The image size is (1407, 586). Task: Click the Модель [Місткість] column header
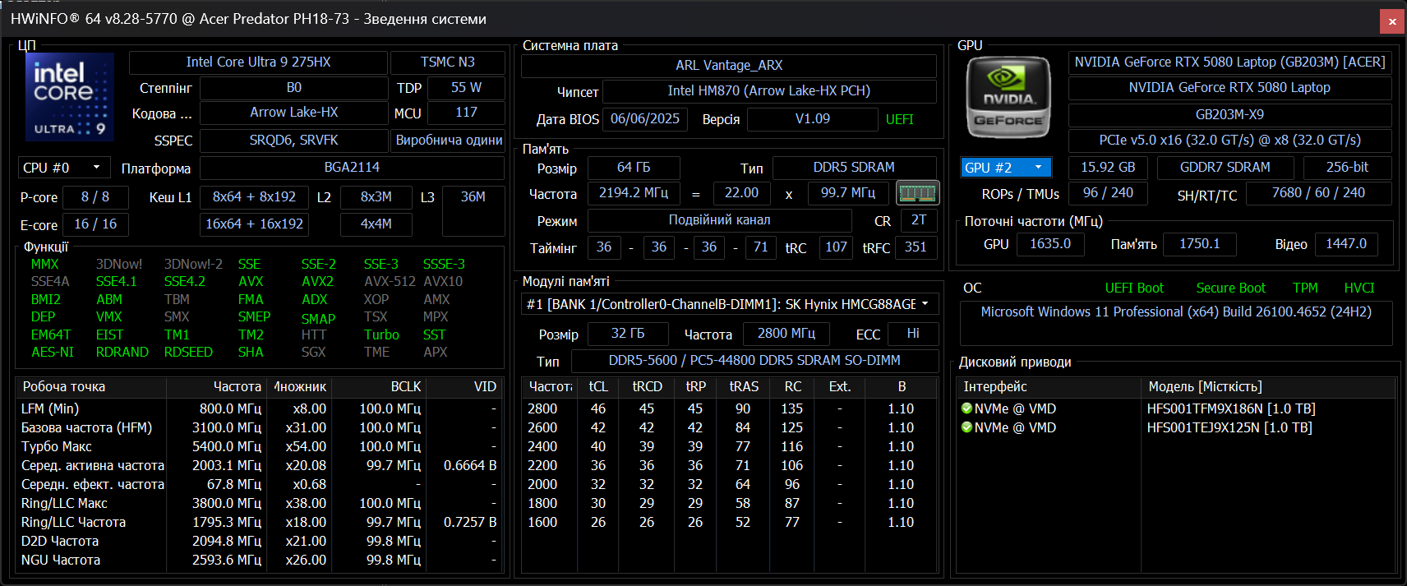[x=1205, y=386]
